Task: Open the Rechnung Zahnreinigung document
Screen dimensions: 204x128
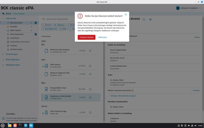Action: pyautogui.click(x=71, y=51)
